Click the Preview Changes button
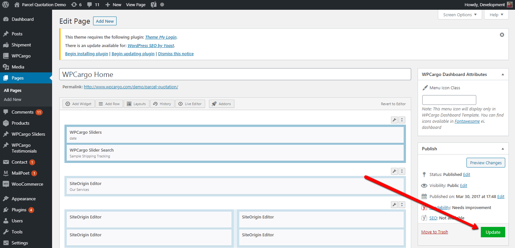The height and width of the screenshot is (248, 515). click(486, 163)
